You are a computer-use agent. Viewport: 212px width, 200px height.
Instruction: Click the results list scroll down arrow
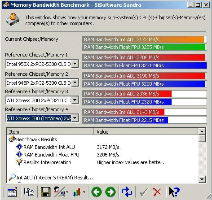click(202, 179)
